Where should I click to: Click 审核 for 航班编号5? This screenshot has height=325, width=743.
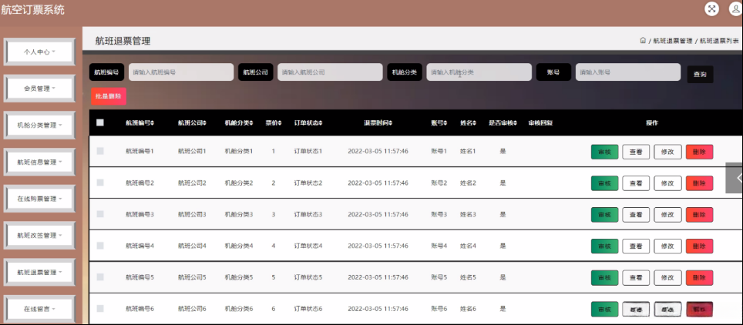click(x=604, y=277)
